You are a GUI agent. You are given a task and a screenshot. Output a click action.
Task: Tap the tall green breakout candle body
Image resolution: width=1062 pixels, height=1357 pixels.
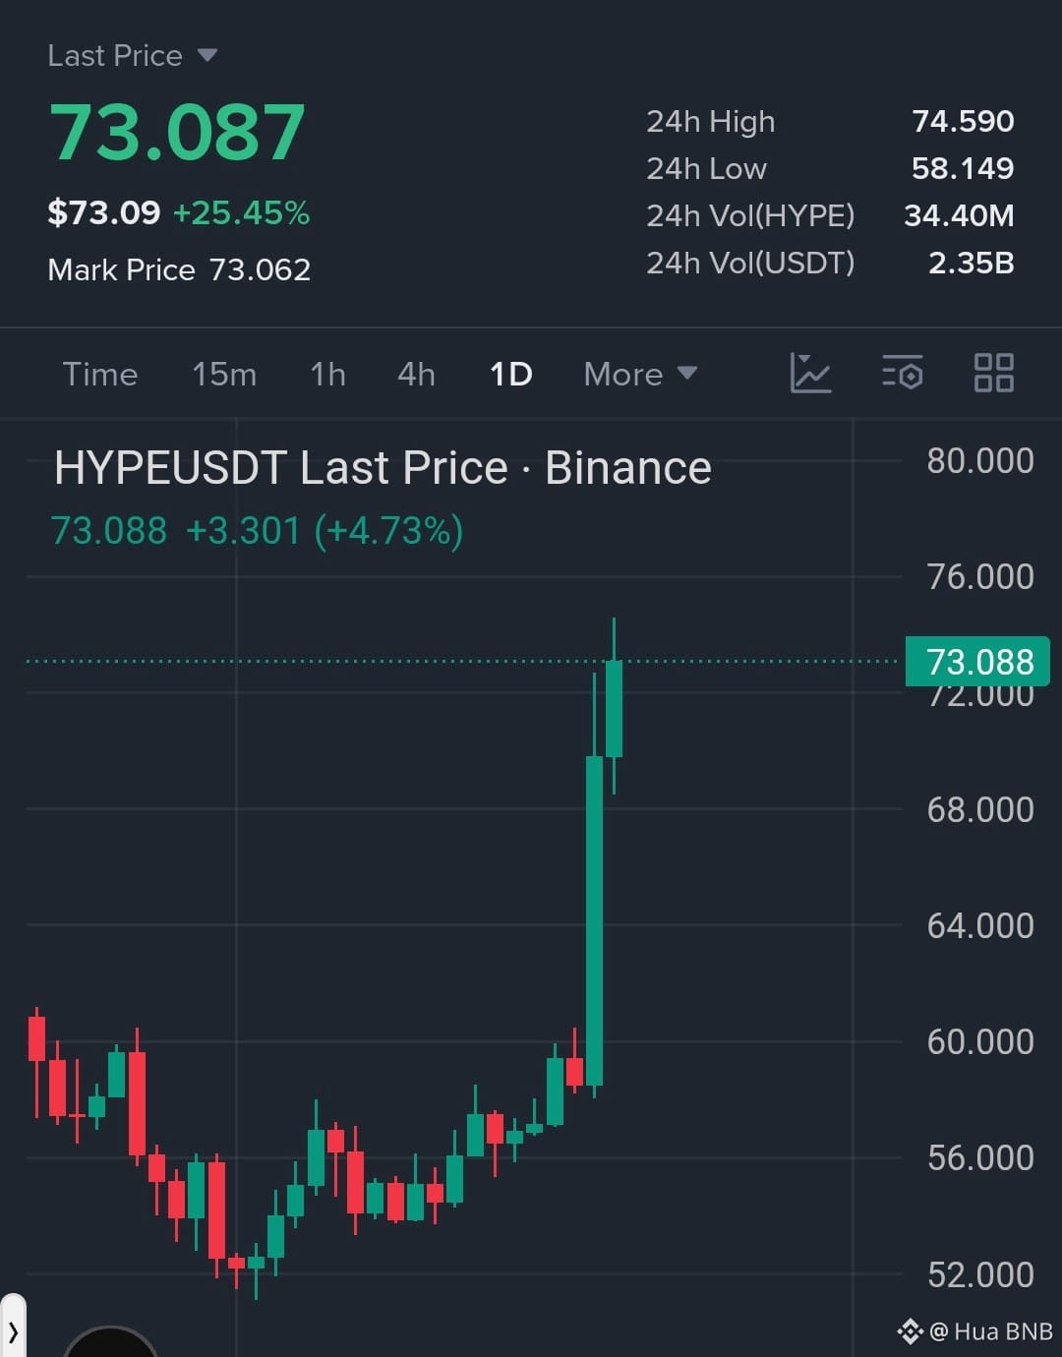(x=594, y=920)
